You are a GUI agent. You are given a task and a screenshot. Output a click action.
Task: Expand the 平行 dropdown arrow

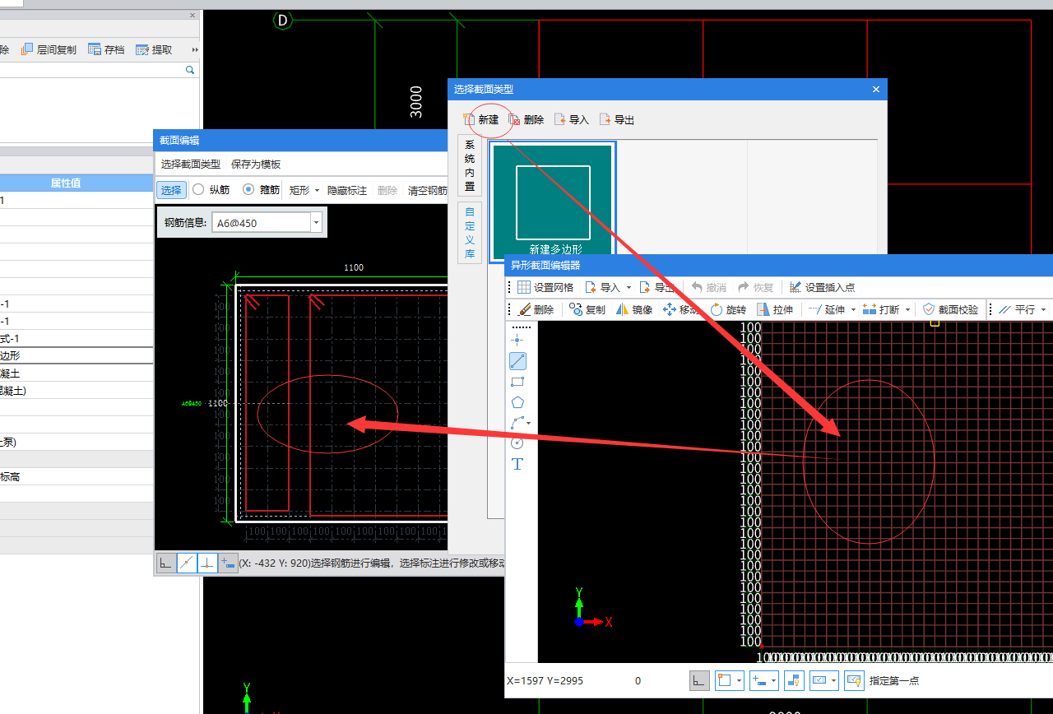(x=1043, y=310)
